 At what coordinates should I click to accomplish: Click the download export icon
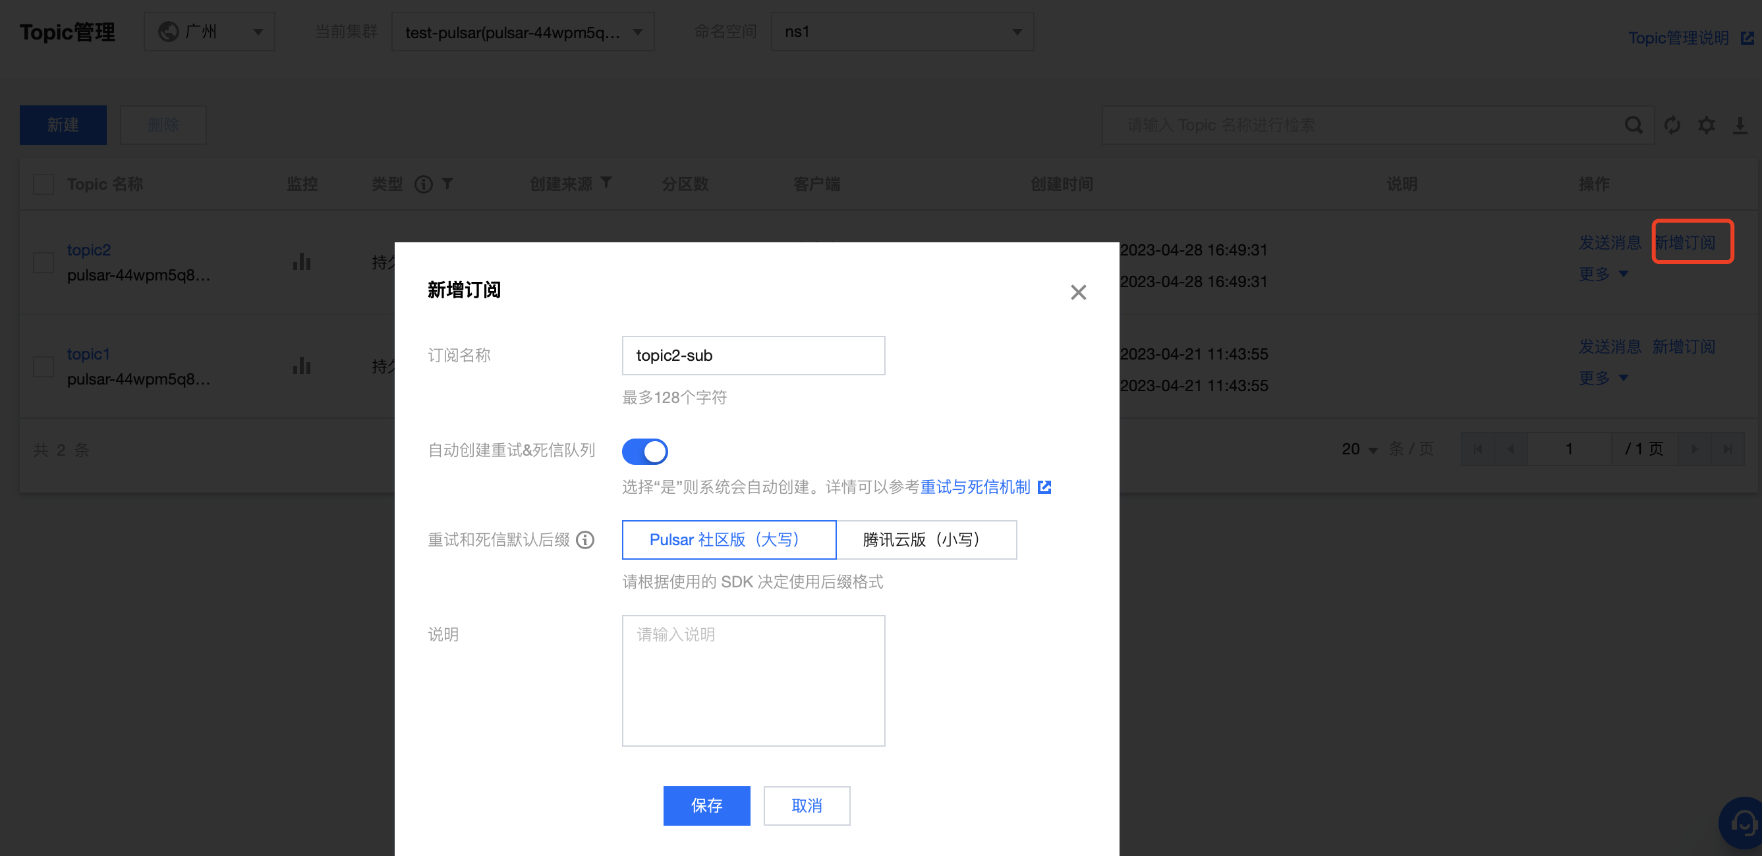[1740, 125]
